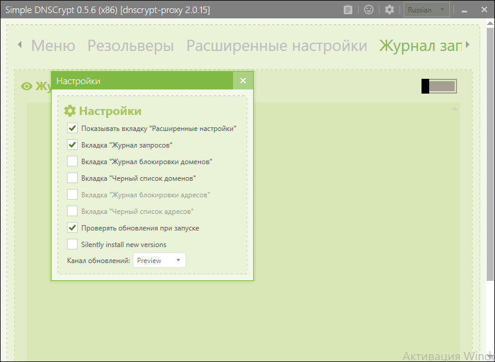
Task: Switch to the Резольверы tab
Action: pyautogui.click(x=130, y=46)
